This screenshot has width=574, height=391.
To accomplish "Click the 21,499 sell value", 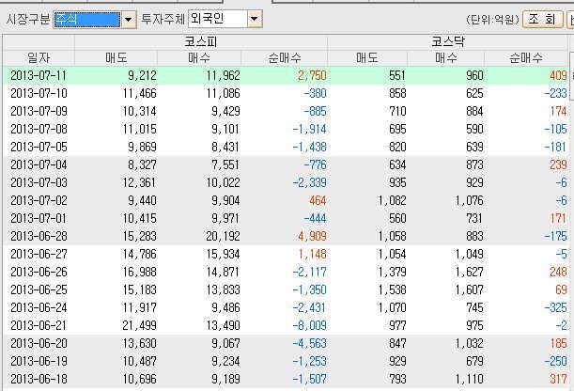I will click(x=139, y=325).
